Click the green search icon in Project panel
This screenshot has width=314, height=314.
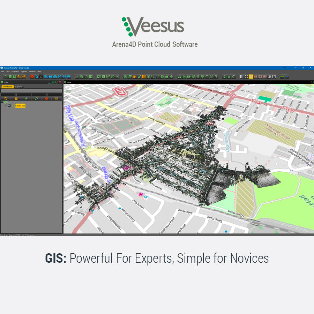(36, 98)
